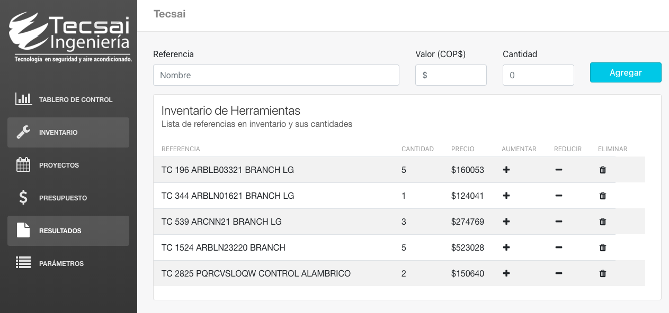Increase quantity of TC 1524 ARBLN23220 BRANCH
The width and height of the screenshot is (669, 313).
pyautogui.click(x=506, y=247)
